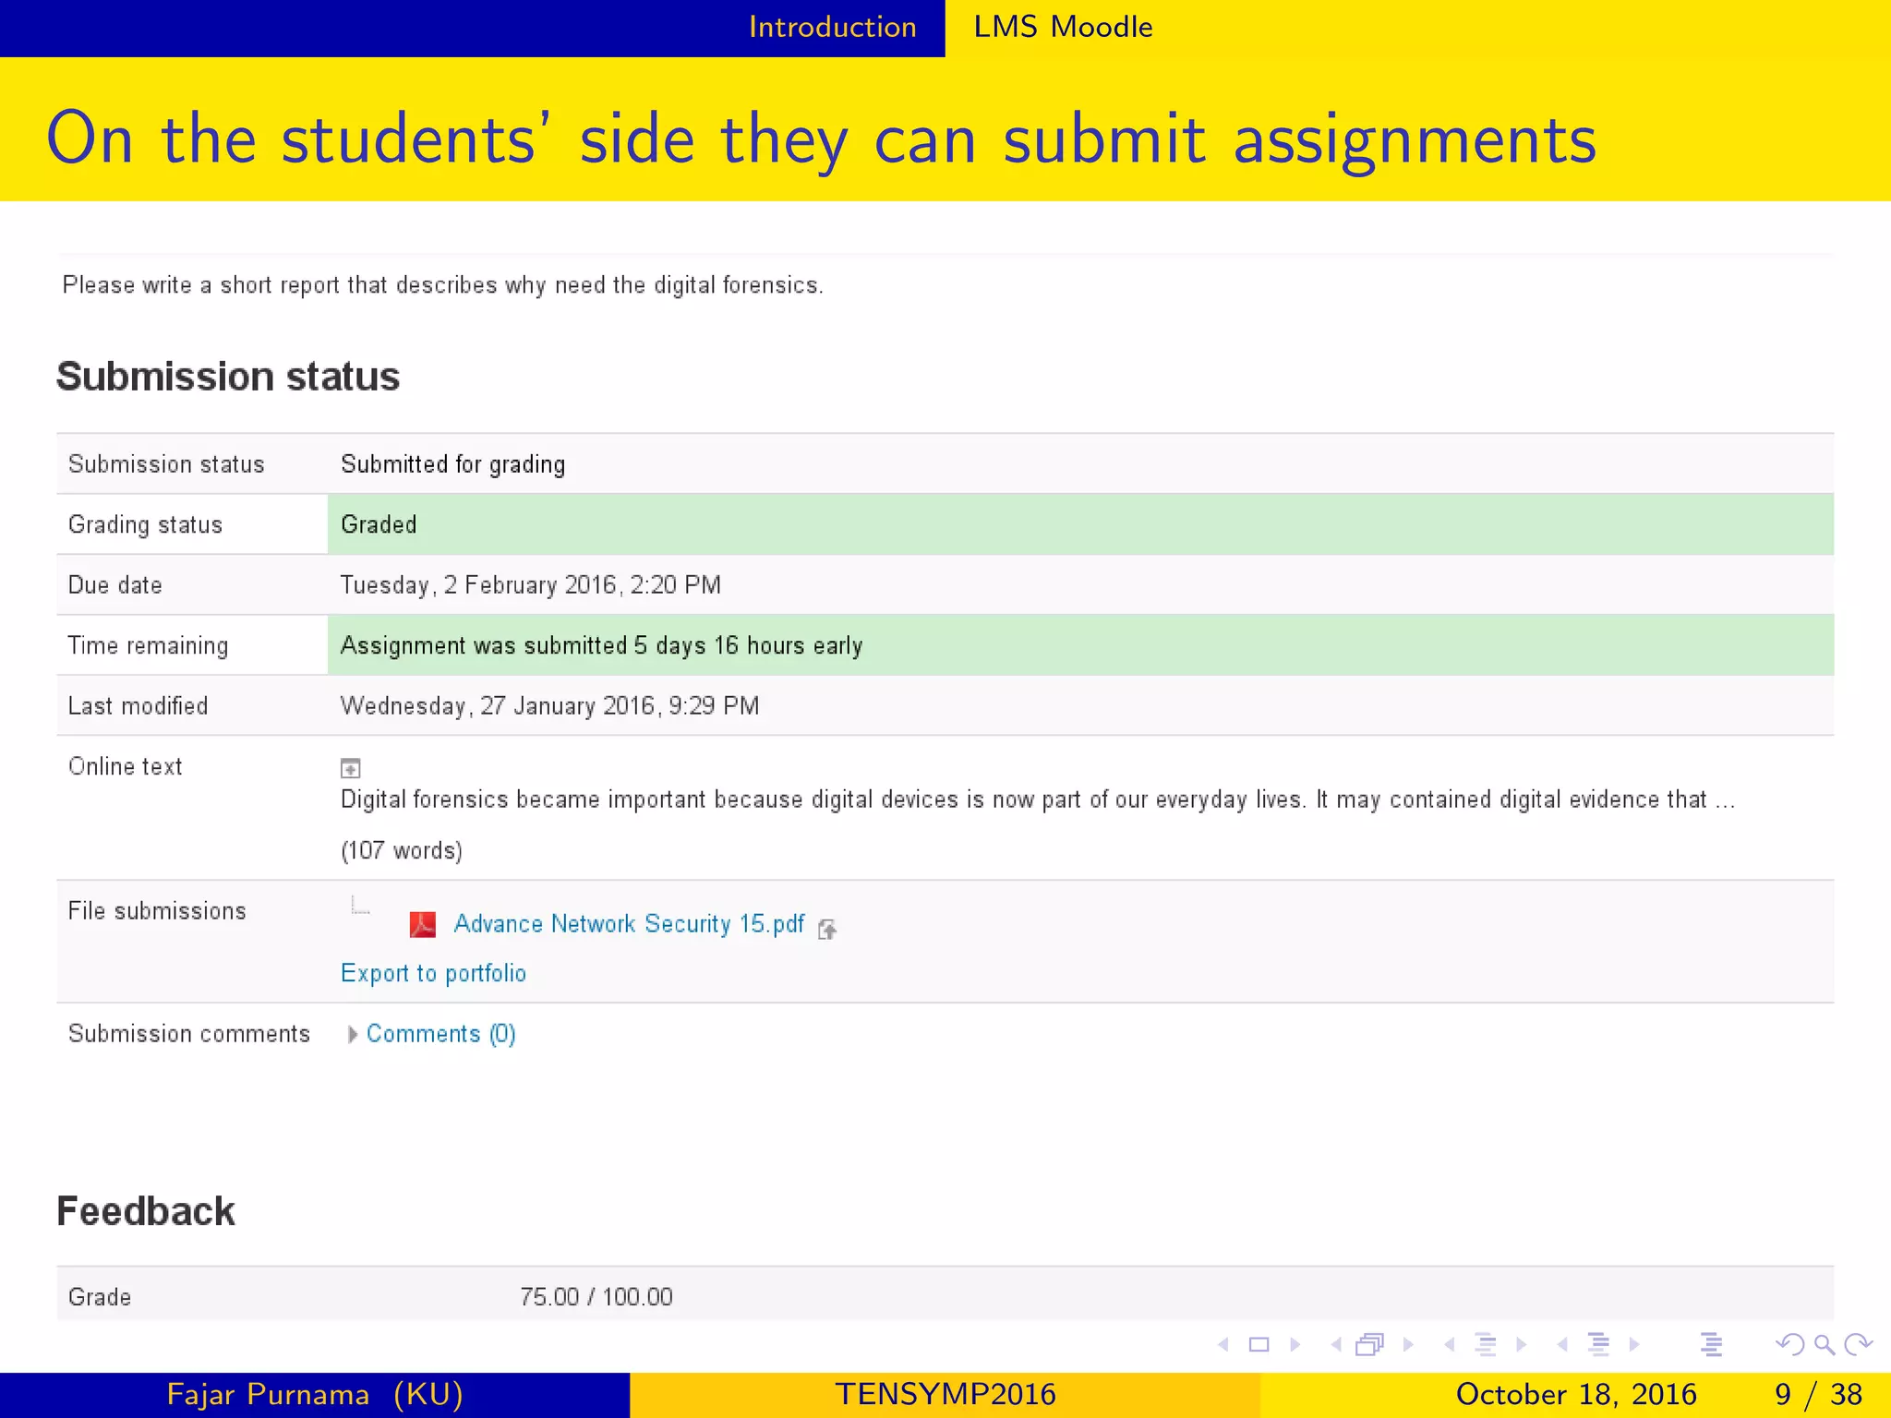Click the magnifier search icon
The image size is (1891, 1418).
(1825, 1345)
